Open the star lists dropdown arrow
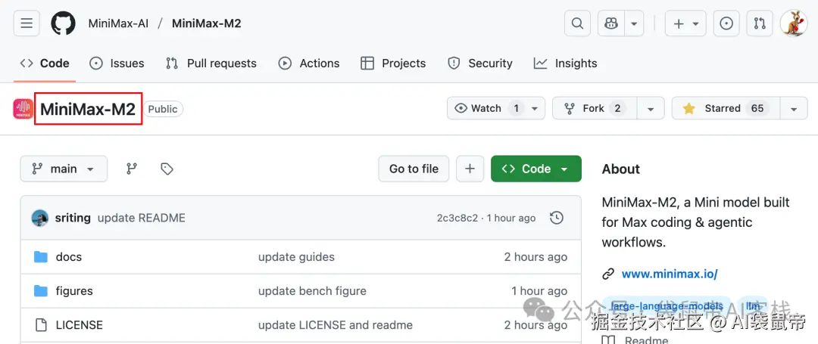The image size is (818, 344). pos(794,108)
